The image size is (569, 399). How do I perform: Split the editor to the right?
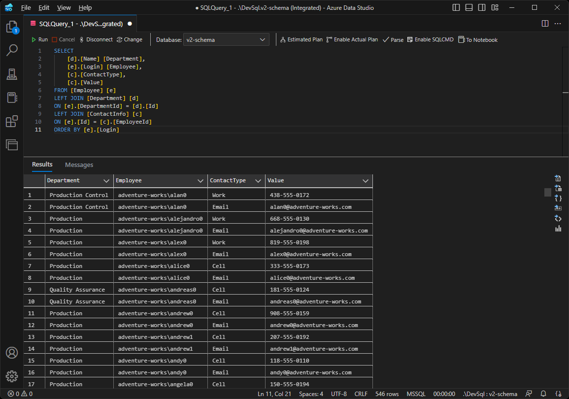point(545,24)
